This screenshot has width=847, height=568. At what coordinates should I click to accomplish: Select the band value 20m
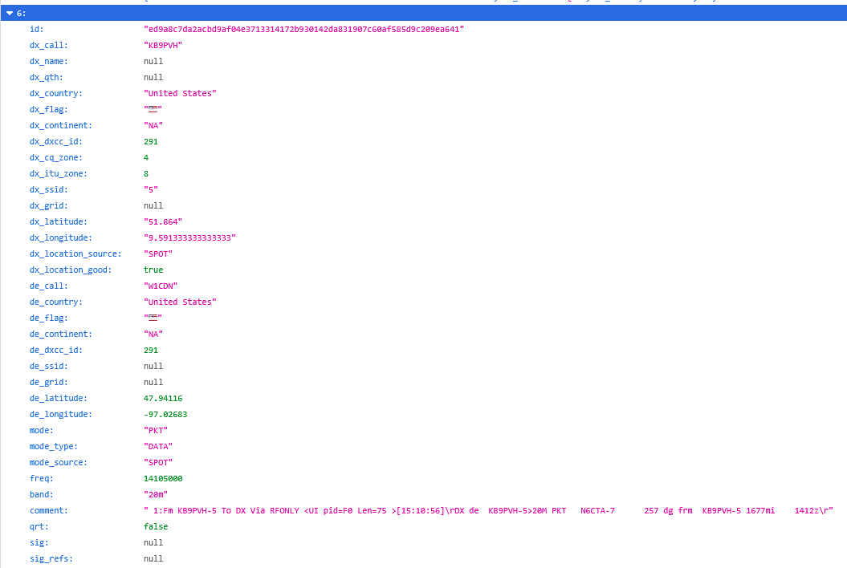click(x=156, y=495)
